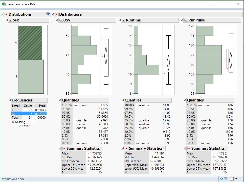Image resolution: width=244 pixels, height=182 pixels.
Task: Click the home window icon in status bar
Action: [221, 179]
